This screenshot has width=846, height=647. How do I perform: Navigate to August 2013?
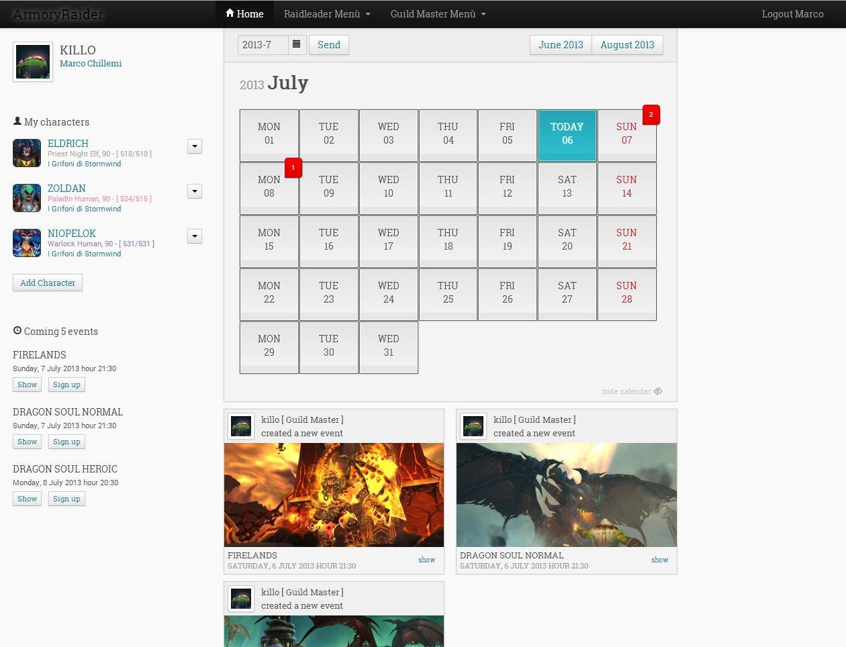click(627, 44)
